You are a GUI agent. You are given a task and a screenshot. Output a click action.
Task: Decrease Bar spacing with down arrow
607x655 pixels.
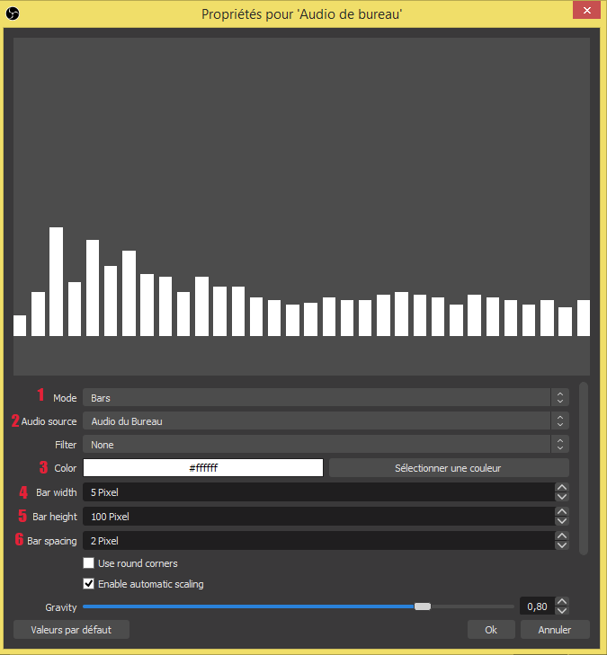[x=562, y=545]
